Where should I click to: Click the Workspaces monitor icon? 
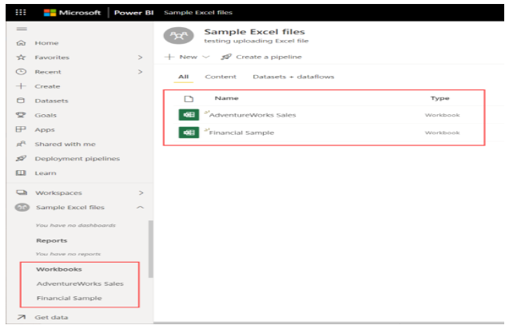coord(22,192)
